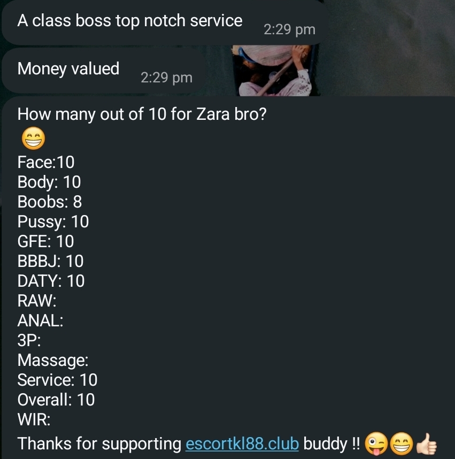The height and width of the screenshot is (459, 455).
Task: Tap the thumbs up emoji
Action: pyautogui.click(x=426, y=444)
